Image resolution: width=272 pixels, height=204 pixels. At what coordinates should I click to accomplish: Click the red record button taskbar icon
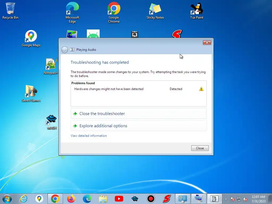(151, 199)
